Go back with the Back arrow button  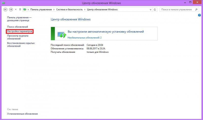click(x=5, y=10)
